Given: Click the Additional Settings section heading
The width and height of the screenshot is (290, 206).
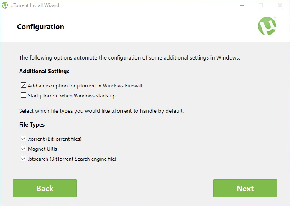Looking at the screenshot, I should point(44,71).
